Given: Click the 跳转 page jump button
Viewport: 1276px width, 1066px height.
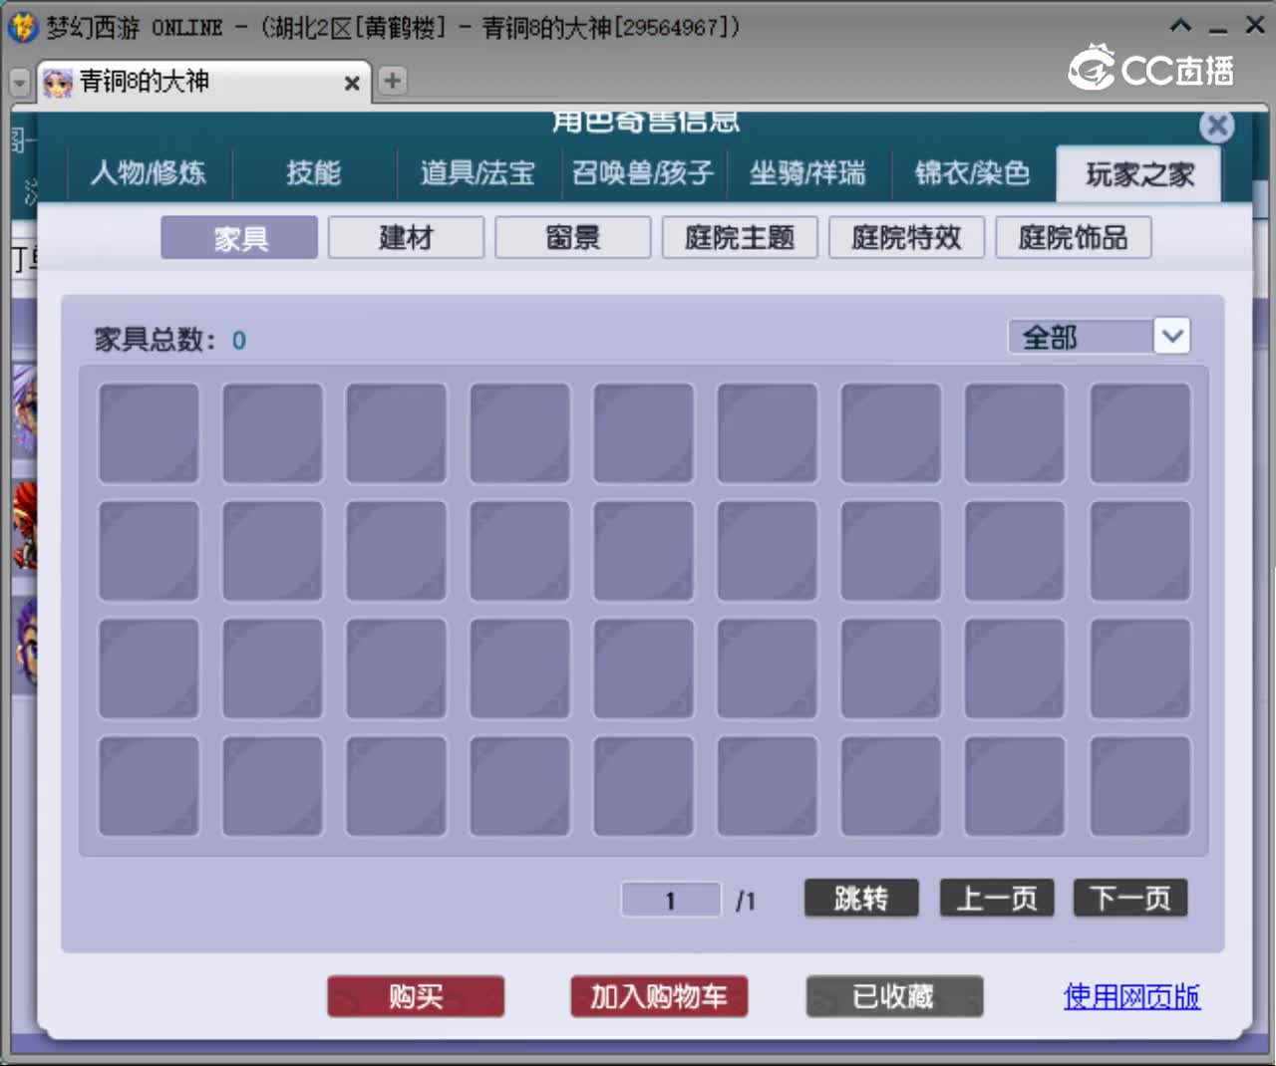Looking at the screenshot, I should 861,898.
